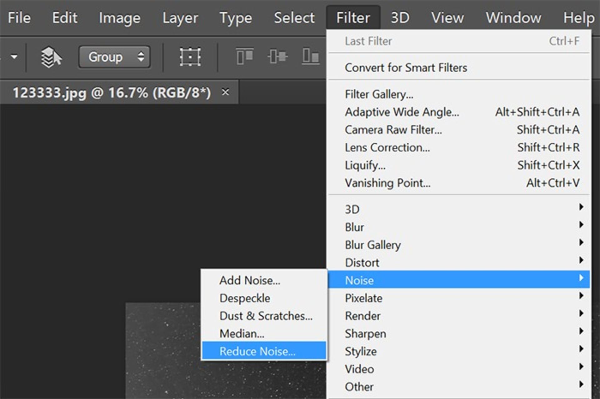Open the tool preset picker arrow

(x=14, y=57)
